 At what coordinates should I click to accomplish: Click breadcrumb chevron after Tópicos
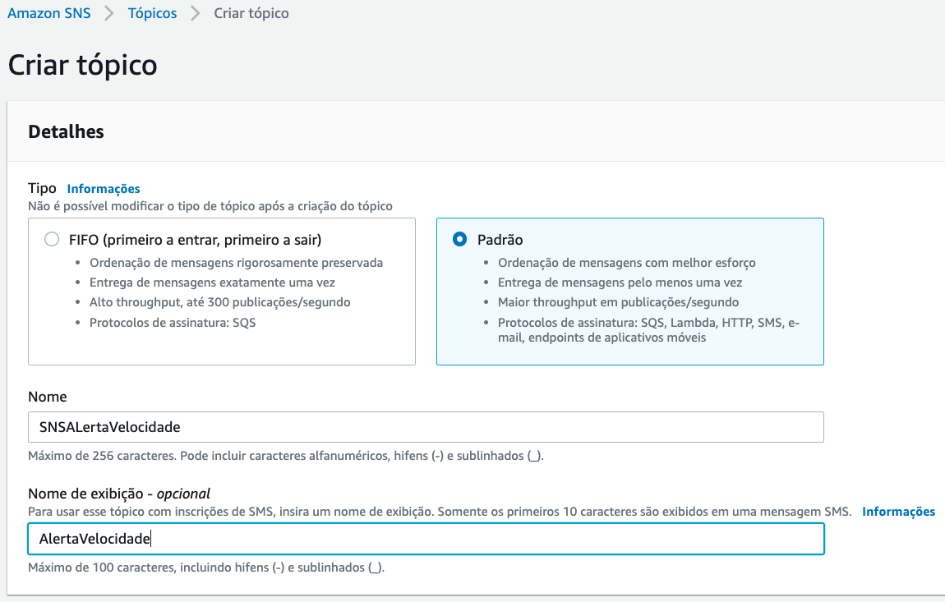tap(196, 13)
